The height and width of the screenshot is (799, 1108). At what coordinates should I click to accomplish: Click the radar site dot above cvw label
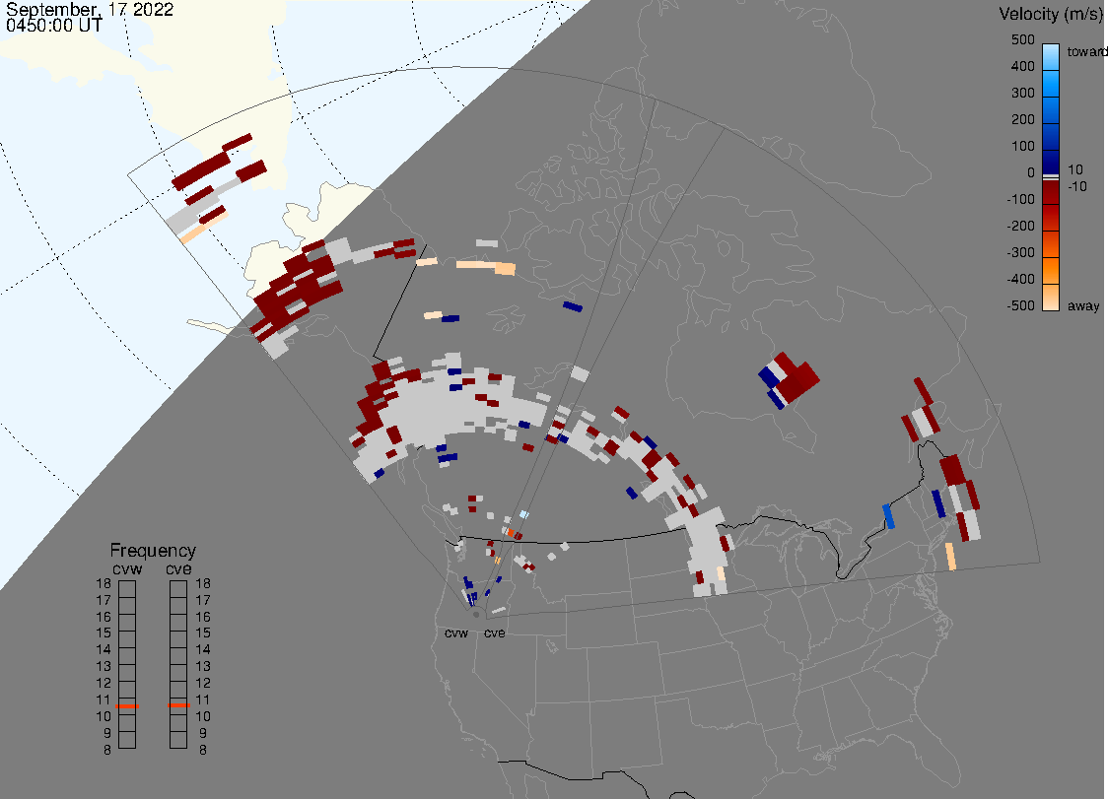coord(476,615)
